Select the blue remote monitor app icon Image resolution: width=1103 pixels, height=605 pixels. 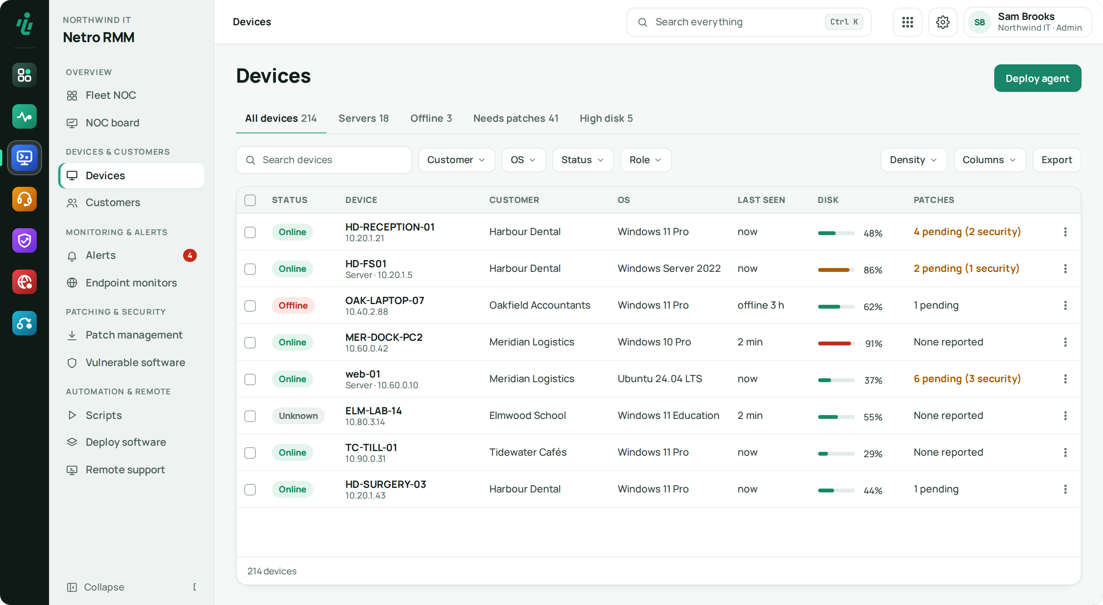(25, 157)
